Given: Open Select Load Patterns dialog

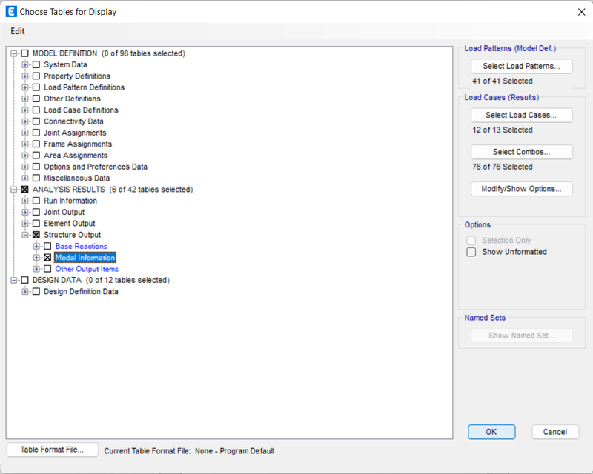Looking at the screenshot, I should tap(522, 66).
